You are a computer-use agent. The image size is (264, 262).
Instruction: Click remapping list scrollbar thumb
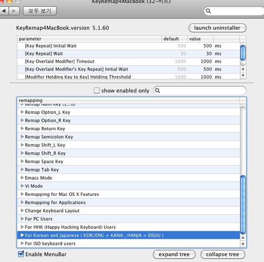243,205
